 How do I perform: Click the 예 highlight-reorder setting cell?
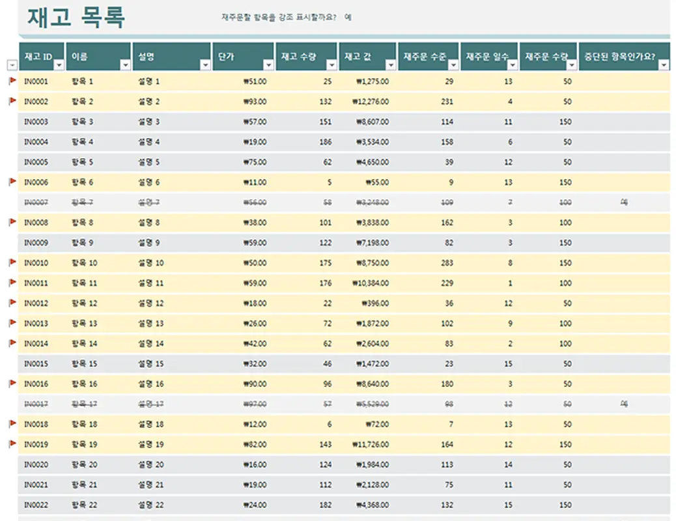348,17
